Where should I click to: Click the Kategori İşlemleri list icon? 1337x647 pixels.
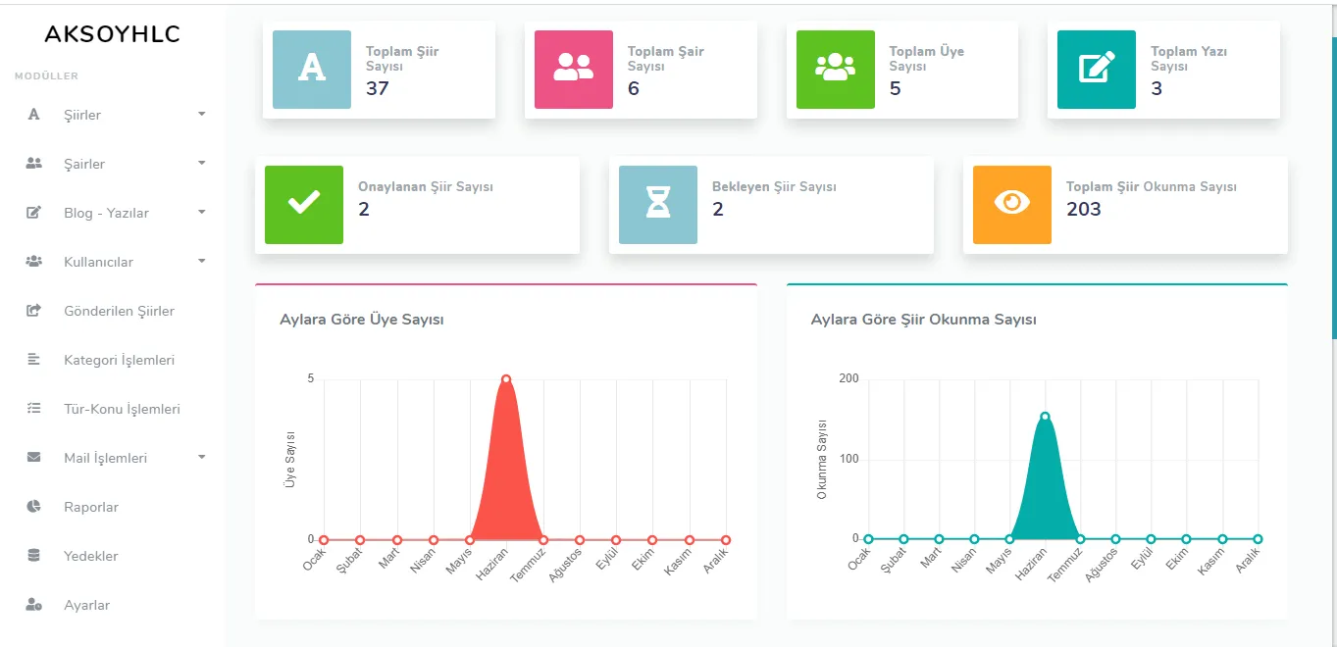click(33, 360)
